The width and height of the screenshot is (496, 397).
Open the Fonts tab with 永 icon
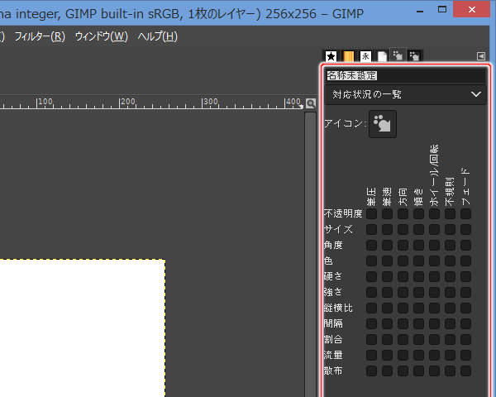tap(365, 57)
